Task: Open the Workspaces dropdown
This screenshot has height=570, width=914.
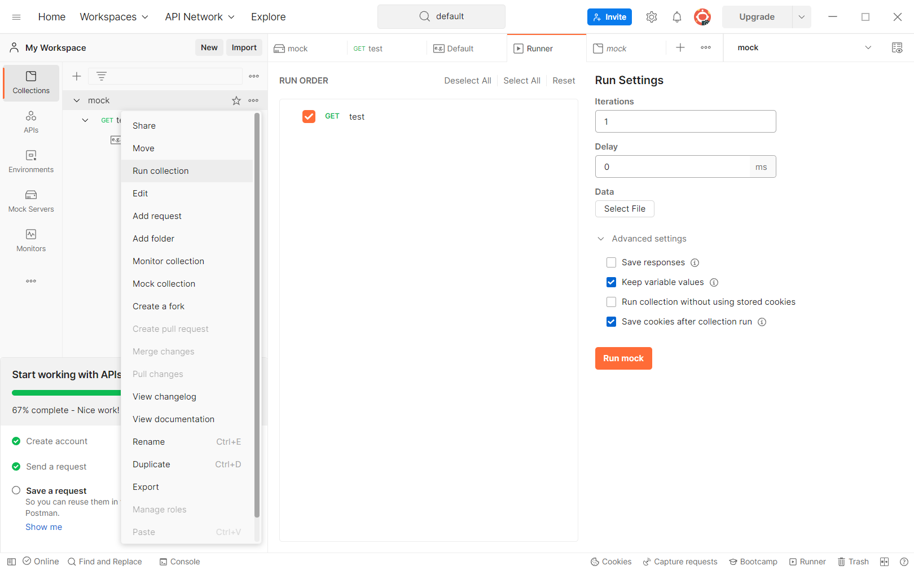Action: click(114, 17)
